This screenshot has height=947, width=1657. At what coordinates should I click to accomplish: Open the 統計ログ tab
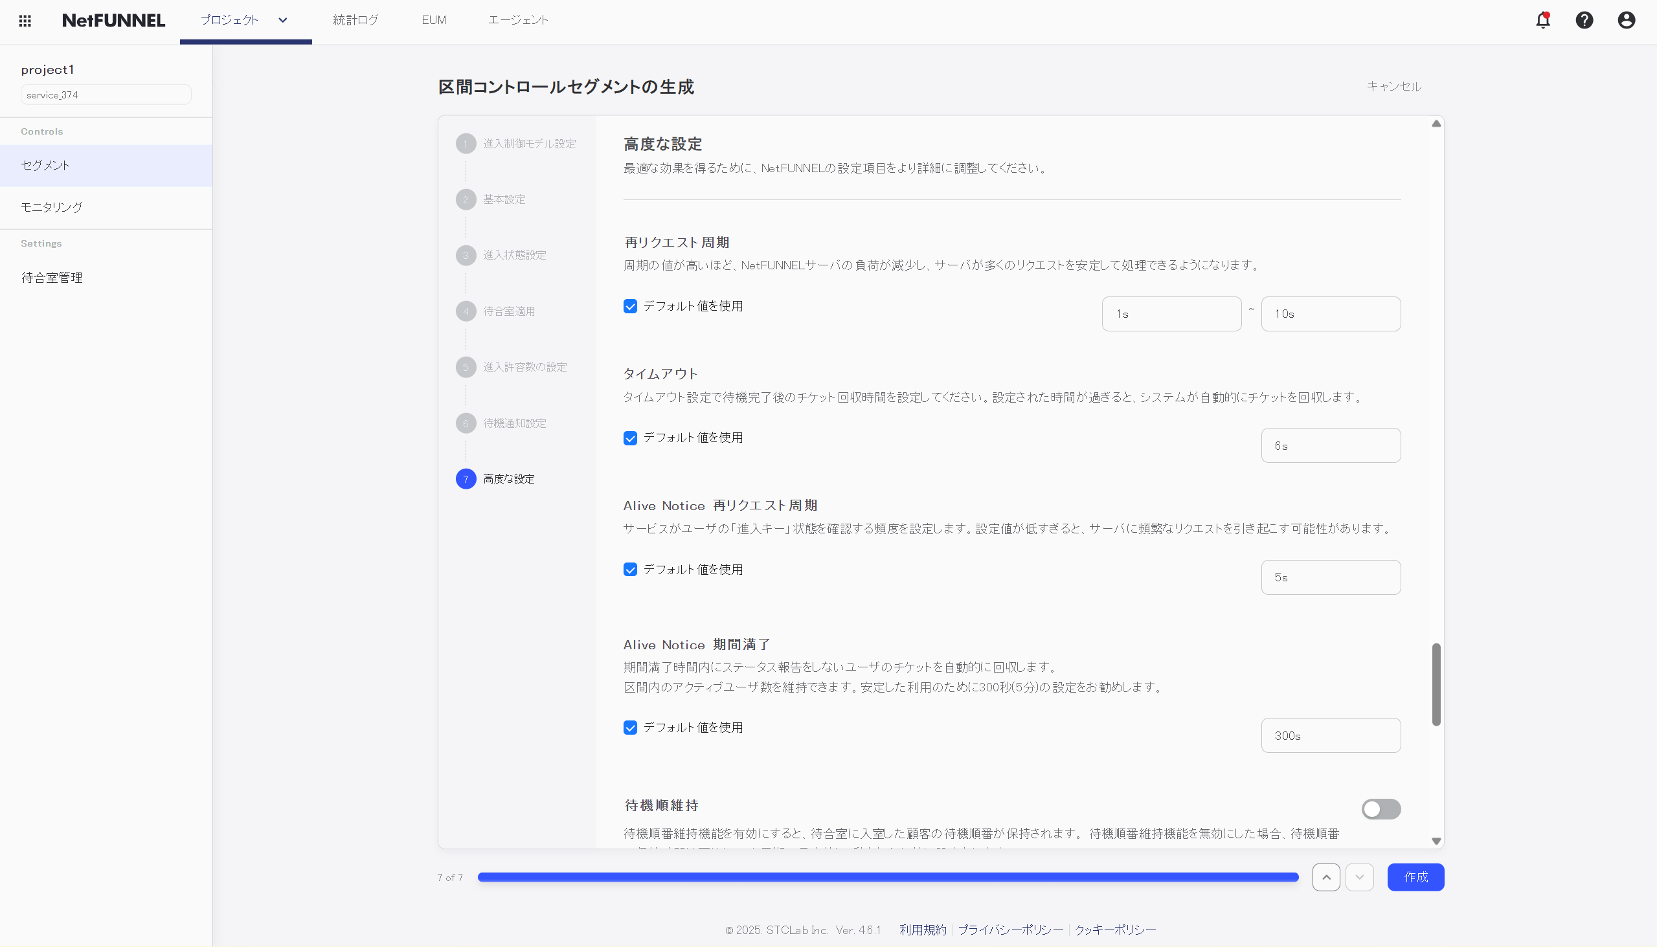tap(355, 20)
